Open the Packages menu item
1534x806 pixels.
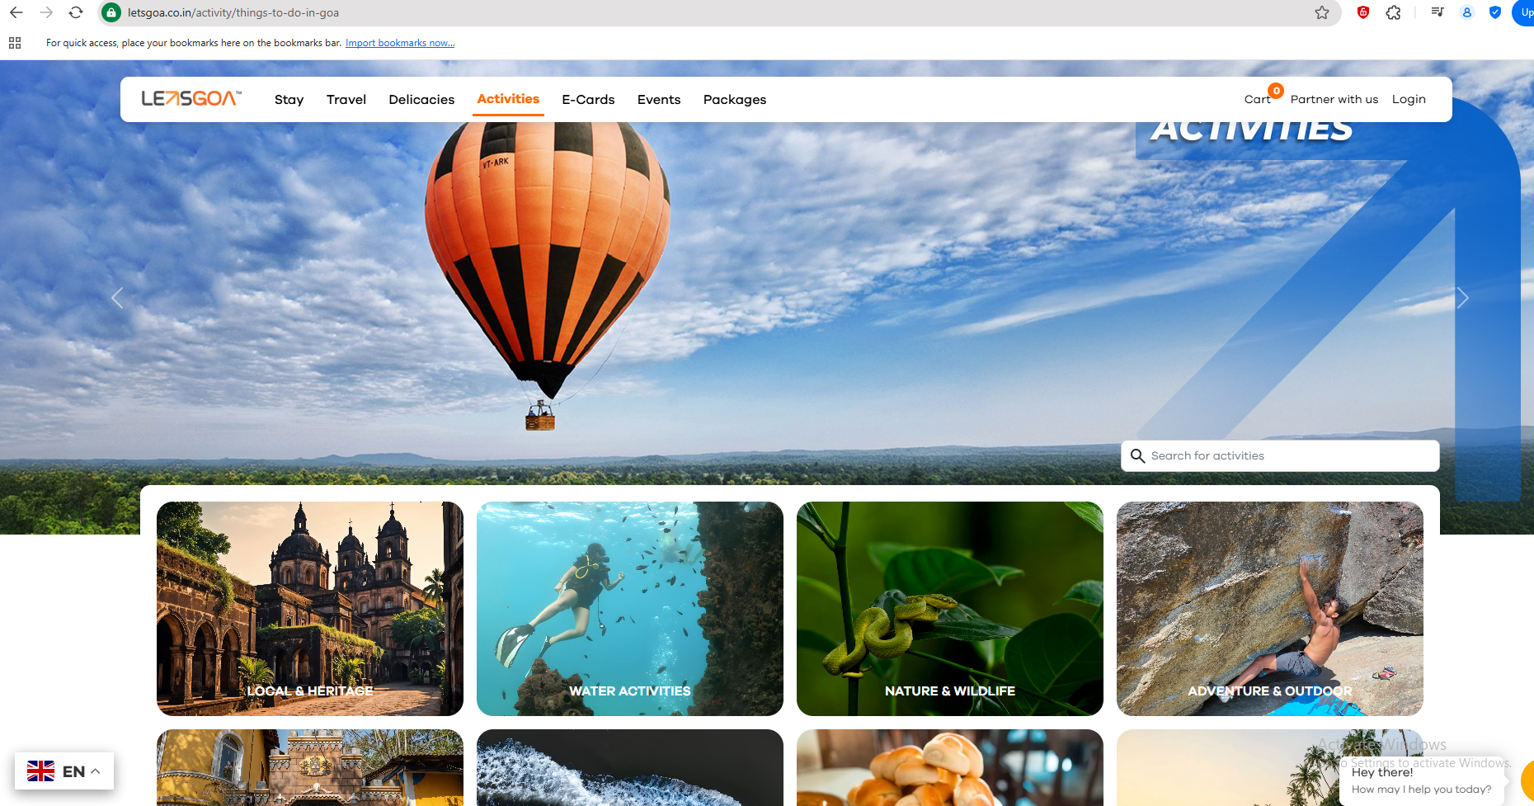(x=734, y=99)
